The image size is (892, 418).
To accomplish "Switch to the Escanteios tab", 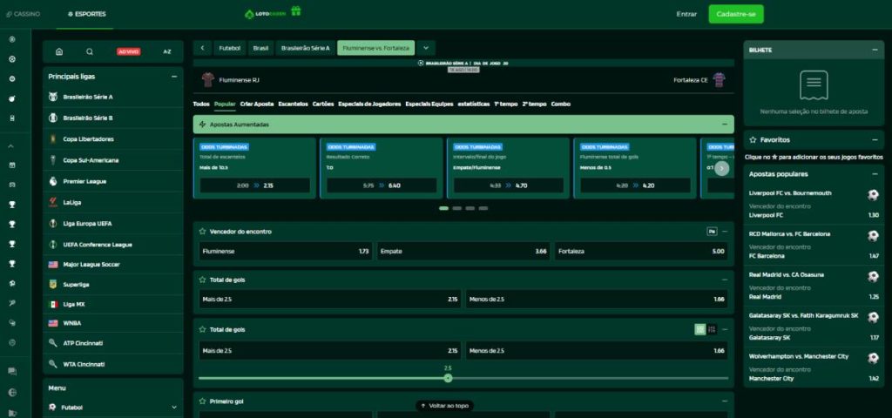I will point(293,104).
